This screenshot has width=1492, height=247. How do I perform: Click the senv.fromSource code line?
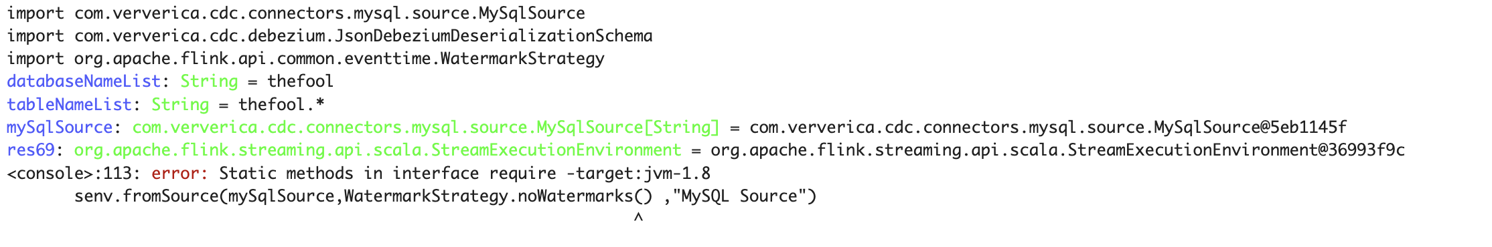(445, 196)
